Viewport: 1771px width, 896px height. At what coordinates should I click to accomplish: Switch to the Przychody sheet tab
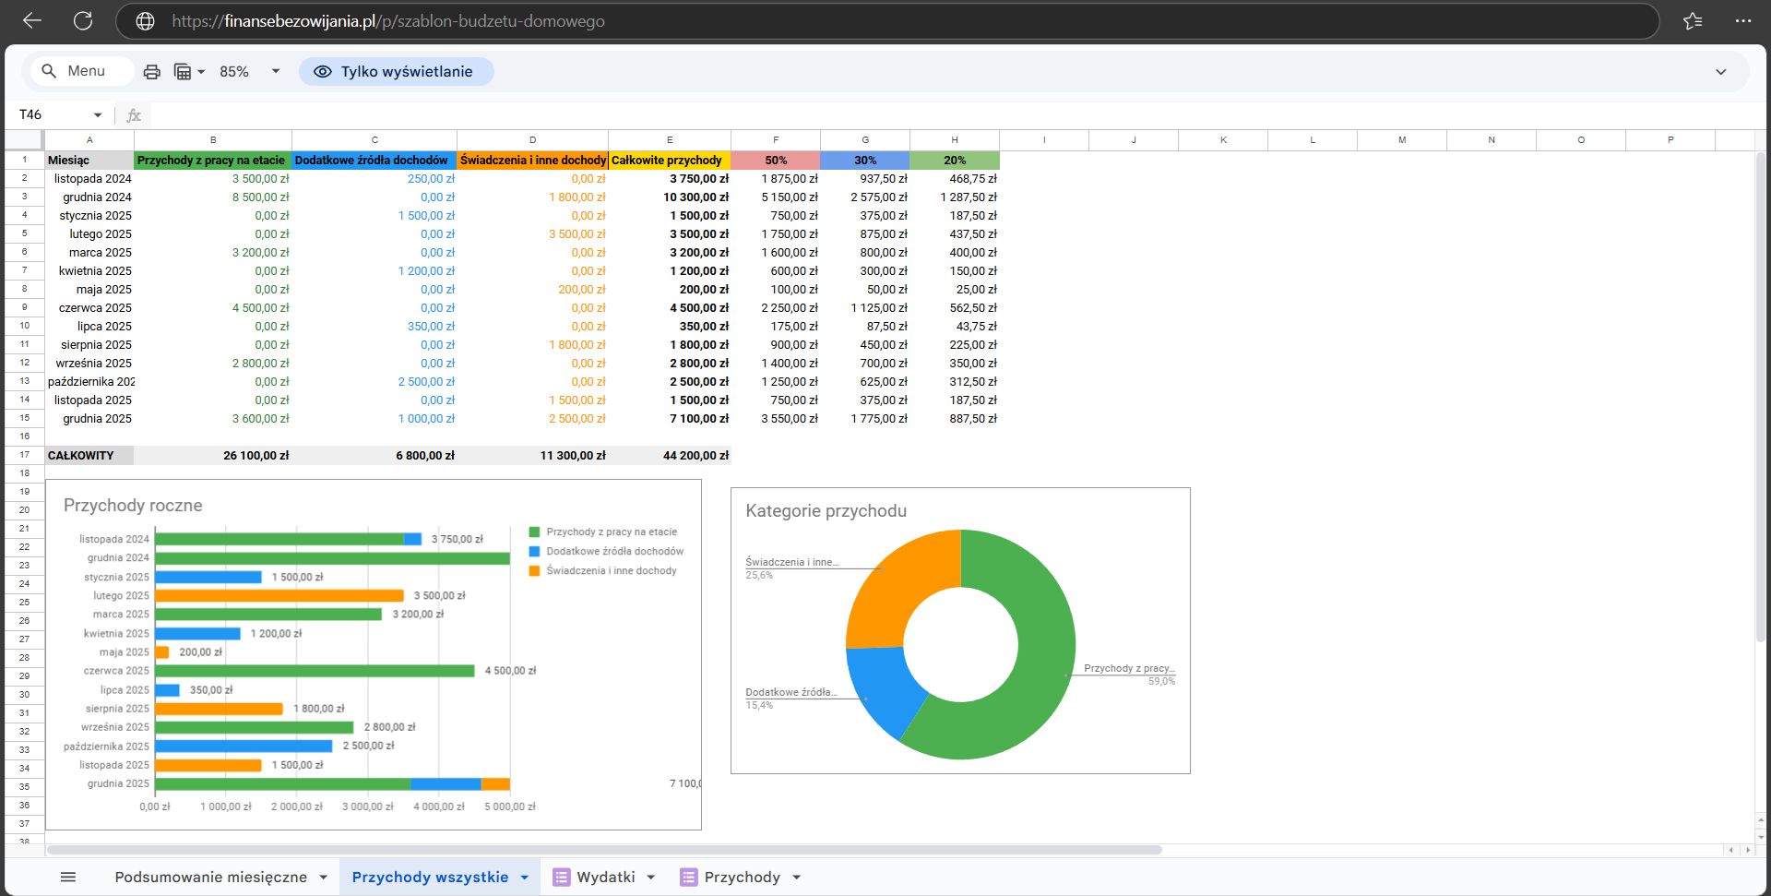point(743,877)
